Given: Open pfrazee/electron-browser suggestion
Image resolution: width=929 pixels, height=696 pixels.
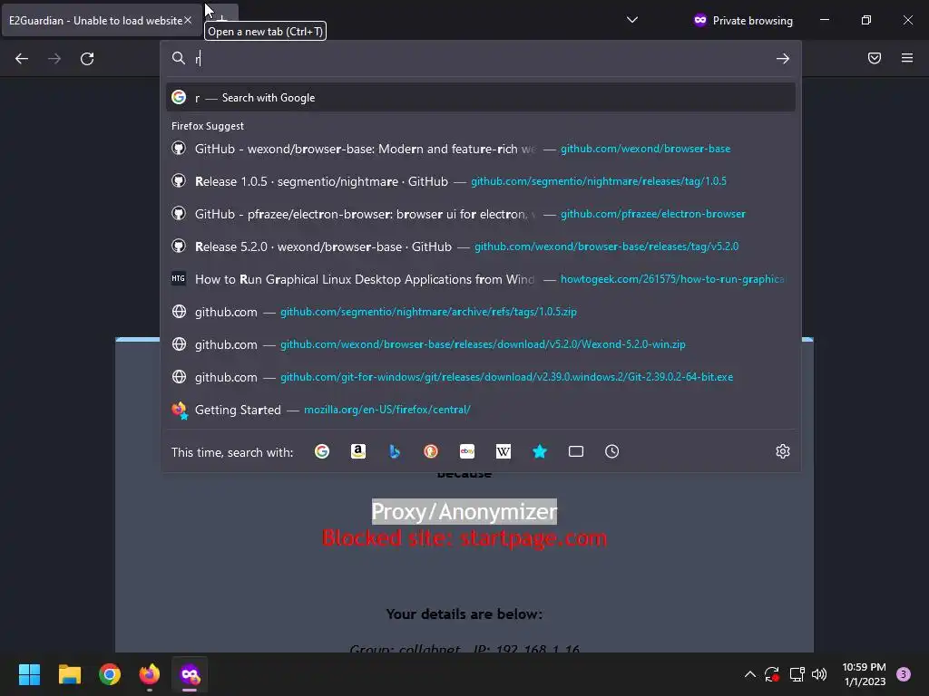Looking at the screenshot, I should click(481, 214).
